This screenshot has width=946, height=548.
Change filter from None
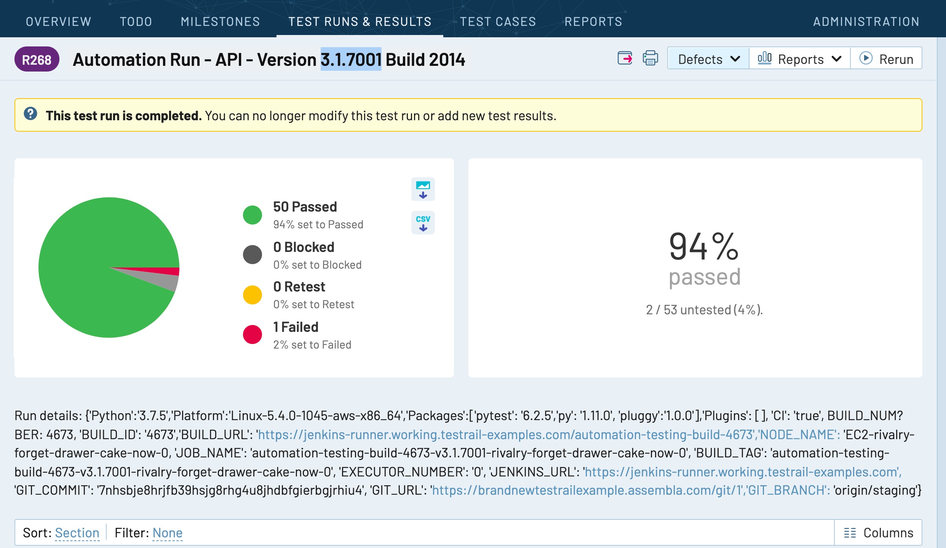168,533
